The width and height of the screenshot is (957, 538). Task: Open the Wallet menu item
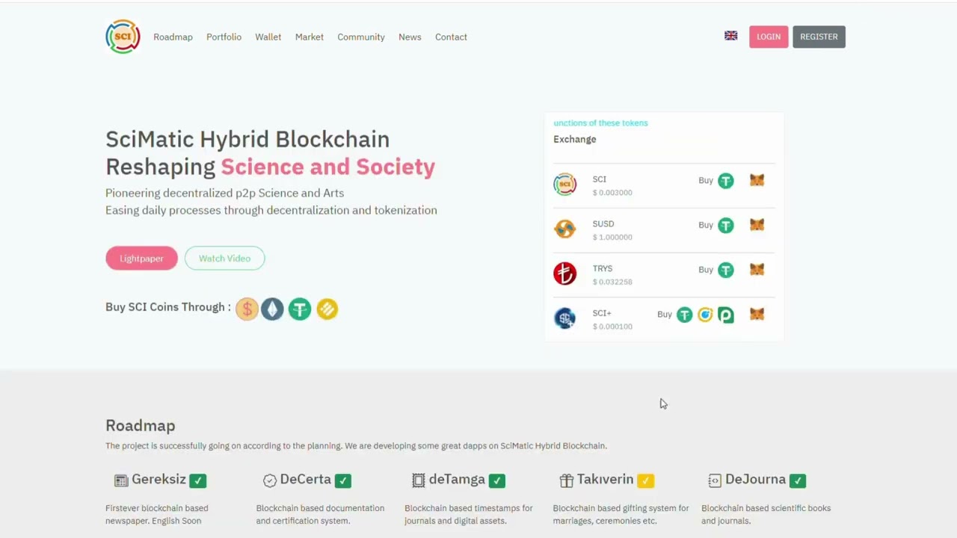268,37
